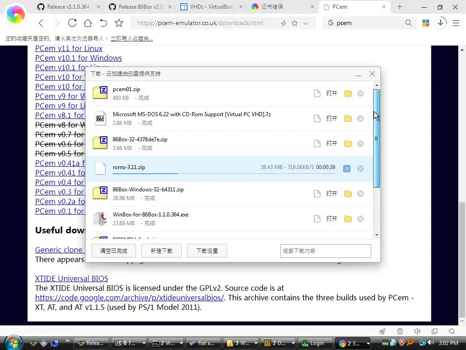
Task: Remove 86Box-32-4378de7e.zip entry
Action: (x=360, y=144)
